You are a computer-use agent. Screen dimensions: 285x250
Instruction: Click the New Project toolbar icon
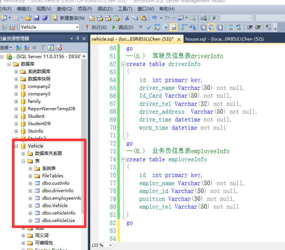[3, 18]
